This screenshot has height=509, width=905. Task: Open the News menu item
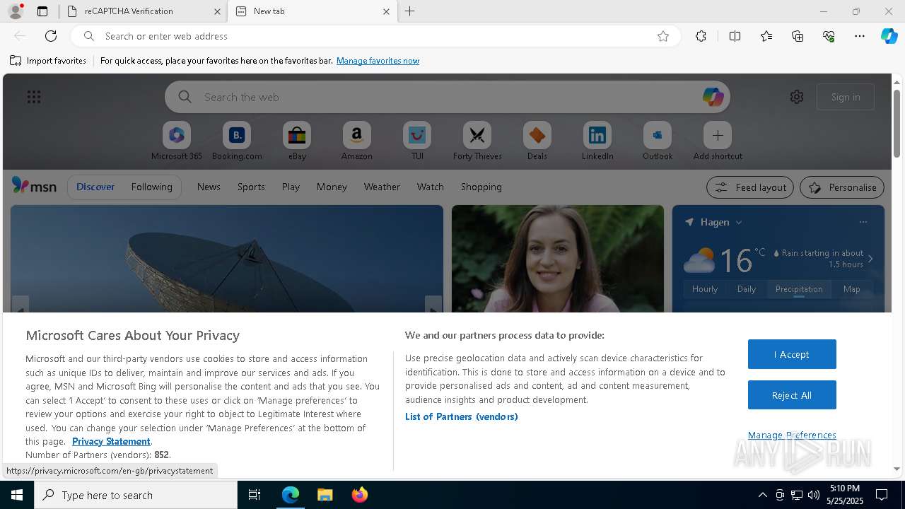(209, 187)
